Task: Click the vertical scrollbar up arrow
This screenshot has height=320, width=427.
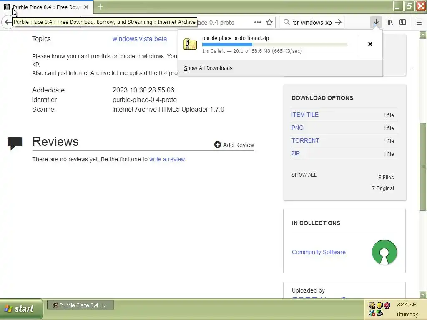Action: click(x=423, y=35)
